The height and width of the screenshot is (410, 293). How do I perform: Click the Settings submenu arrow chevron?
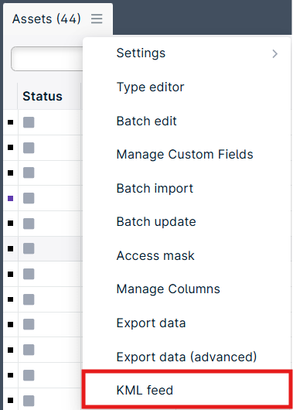point(274,53)
